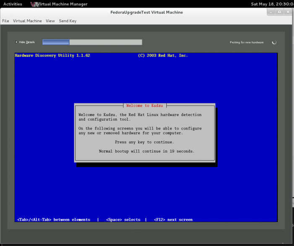Click the boot progress bar
The image size is (294, 246).
[92, 42]
